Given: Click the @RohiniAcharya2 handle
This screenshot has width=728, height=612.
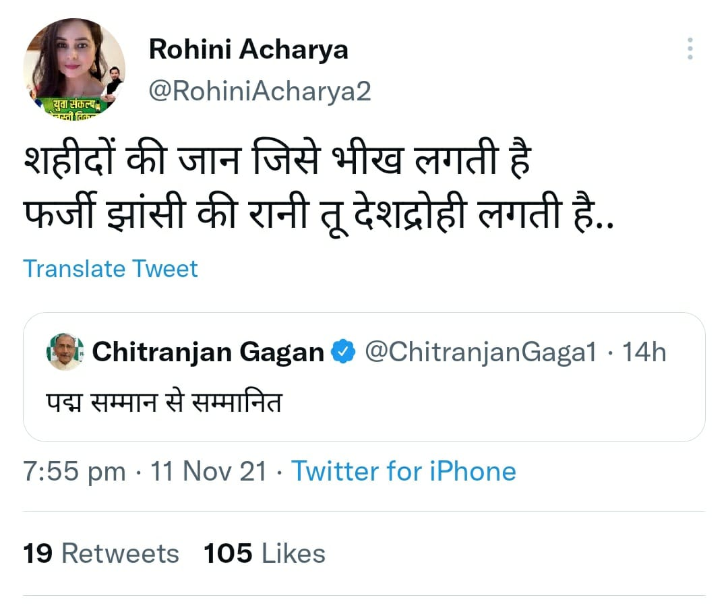Looking at the screenshot, I should coord(258,90).
